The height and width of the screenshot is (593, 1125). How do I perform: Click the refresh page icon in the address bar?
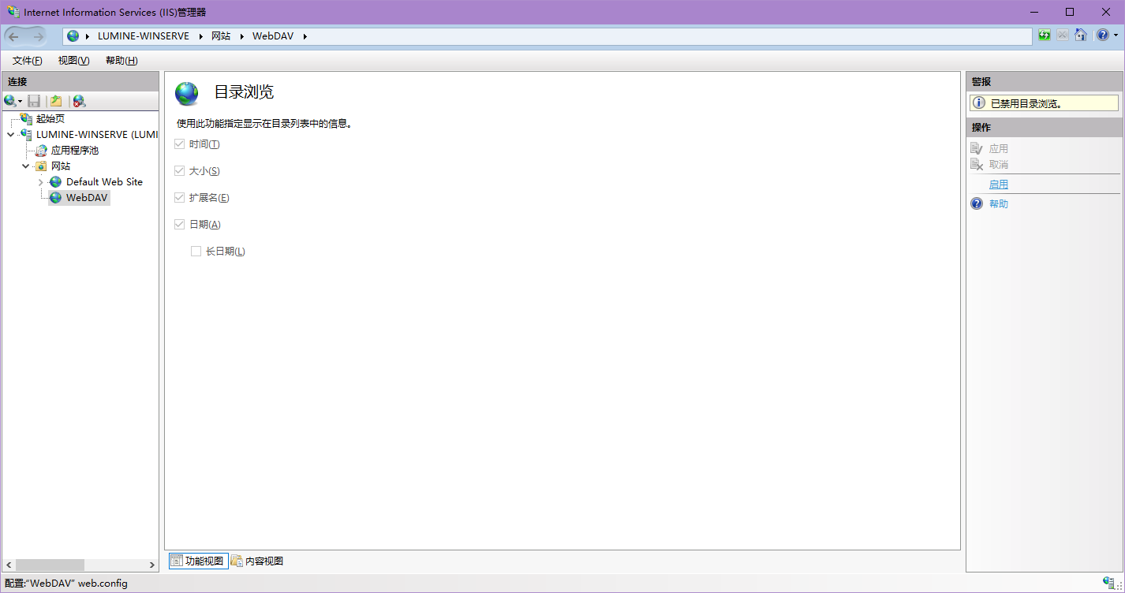pos(1045,35)
